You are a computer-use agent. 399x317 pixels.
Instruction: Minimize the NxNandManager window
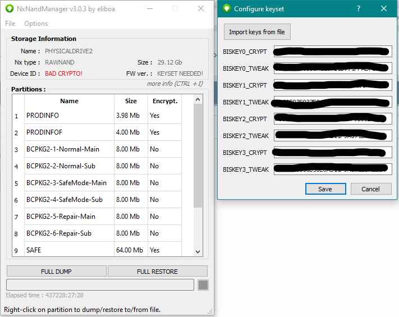(150, 8)
